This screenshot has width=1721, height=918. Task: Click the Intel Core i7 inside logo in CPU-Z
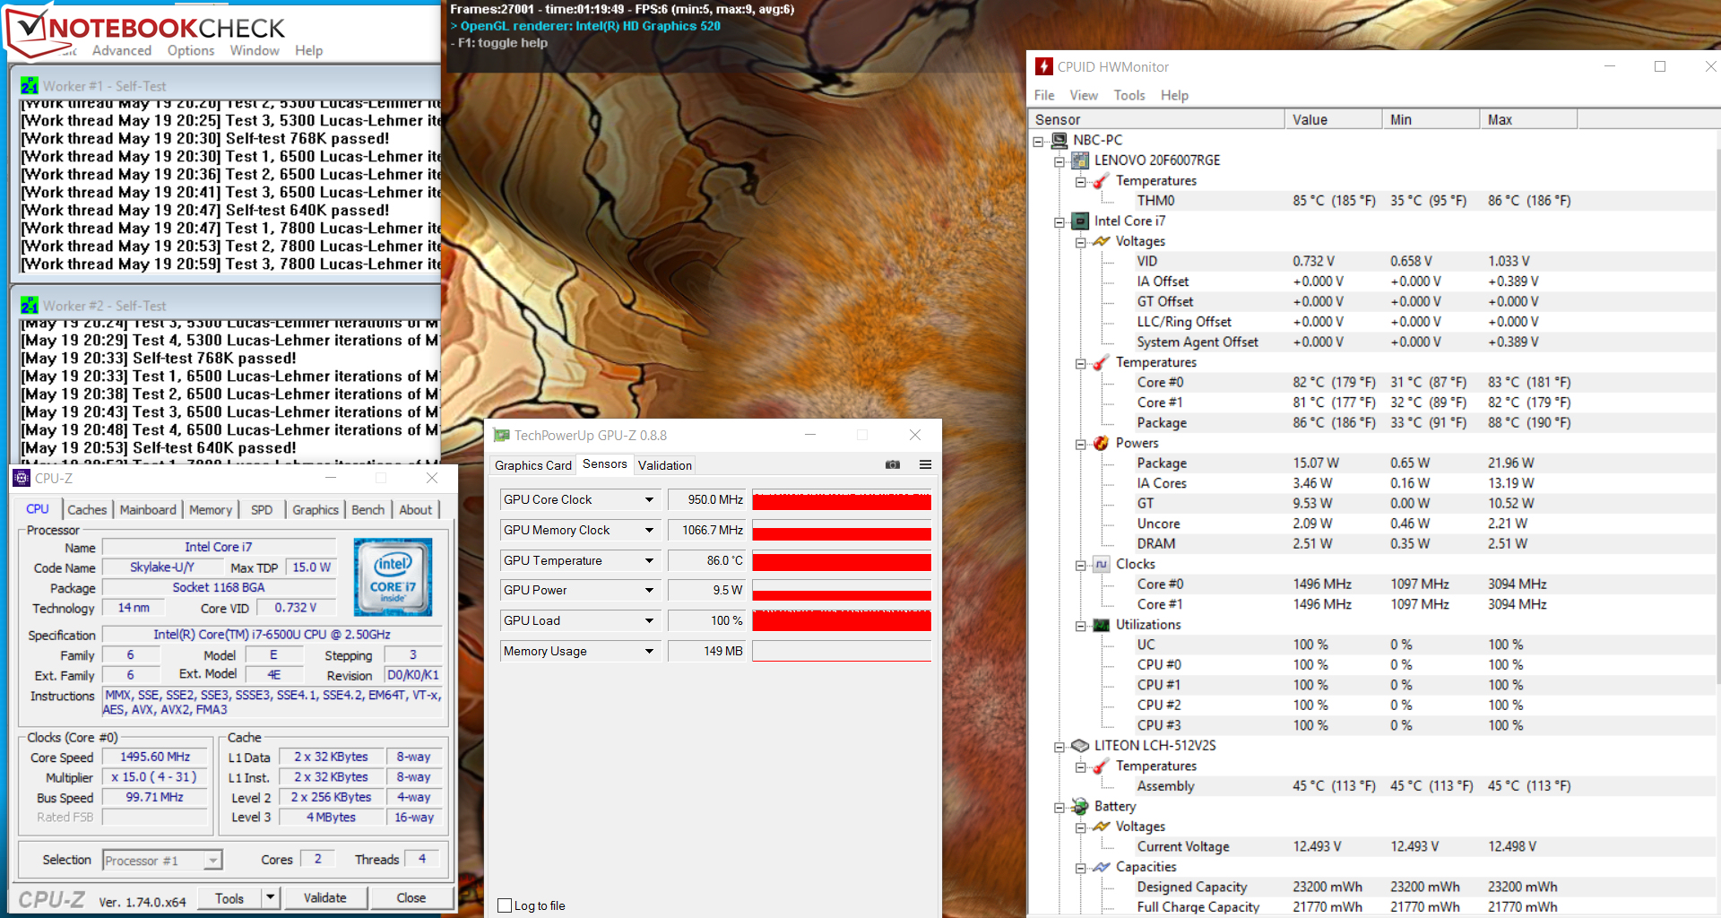coord(393,576)
